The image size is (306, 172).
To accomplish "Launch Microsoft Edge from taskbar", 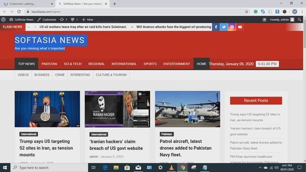I will 105,168.
